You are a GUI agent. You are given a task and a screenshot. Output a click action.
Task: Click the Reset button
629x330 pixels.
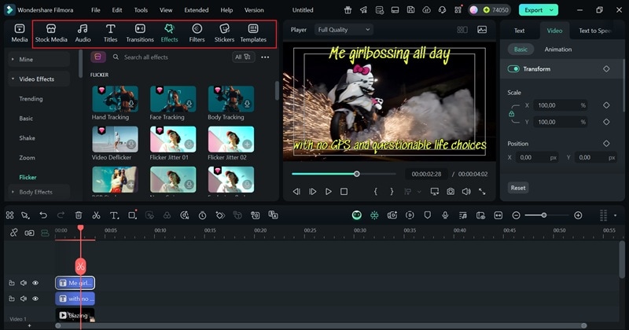(x=518, y=188)
